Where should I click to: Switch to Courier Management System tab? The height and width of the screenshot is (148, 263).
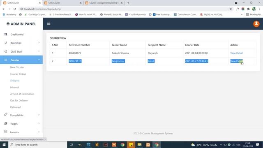coord(104,3)
